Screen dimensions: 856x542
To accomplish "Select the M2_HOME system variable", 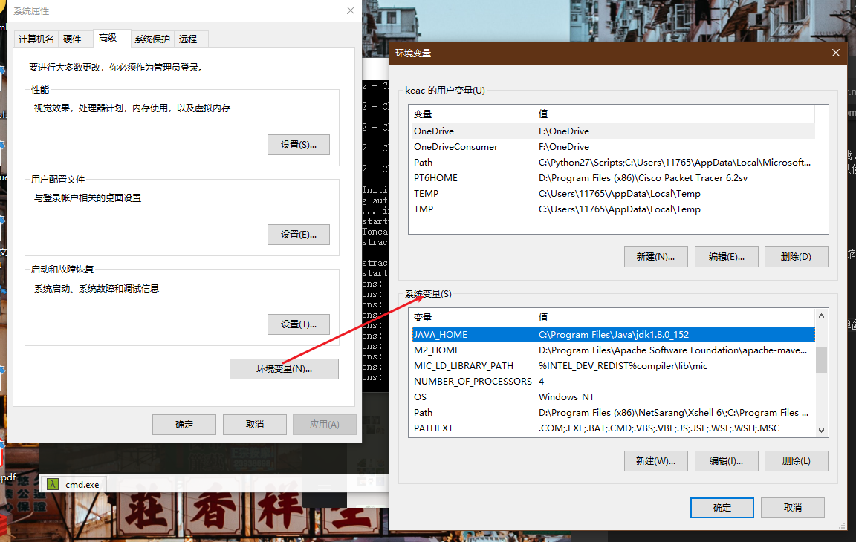I will 613,350.
